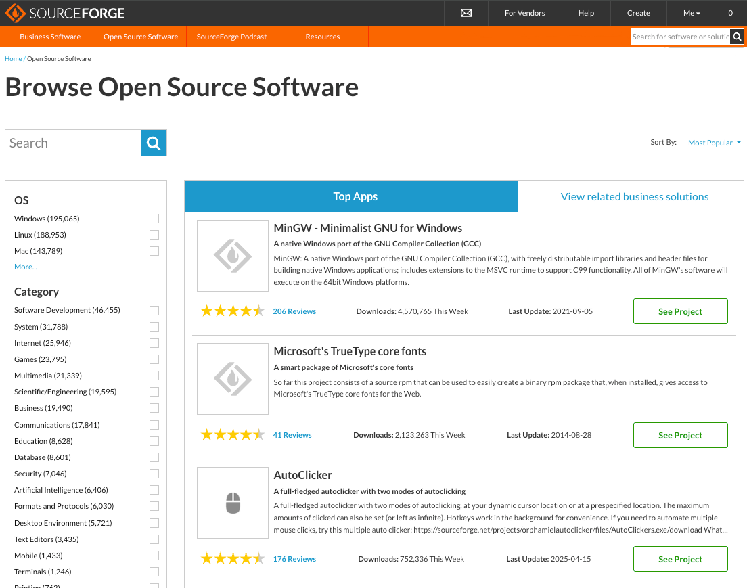Click the AutoClicker mouse icon thumbnail
The image size is (747, 588).
(232, 502)
